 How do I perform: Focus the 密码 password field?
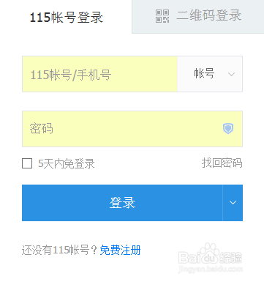click(132, 129)
